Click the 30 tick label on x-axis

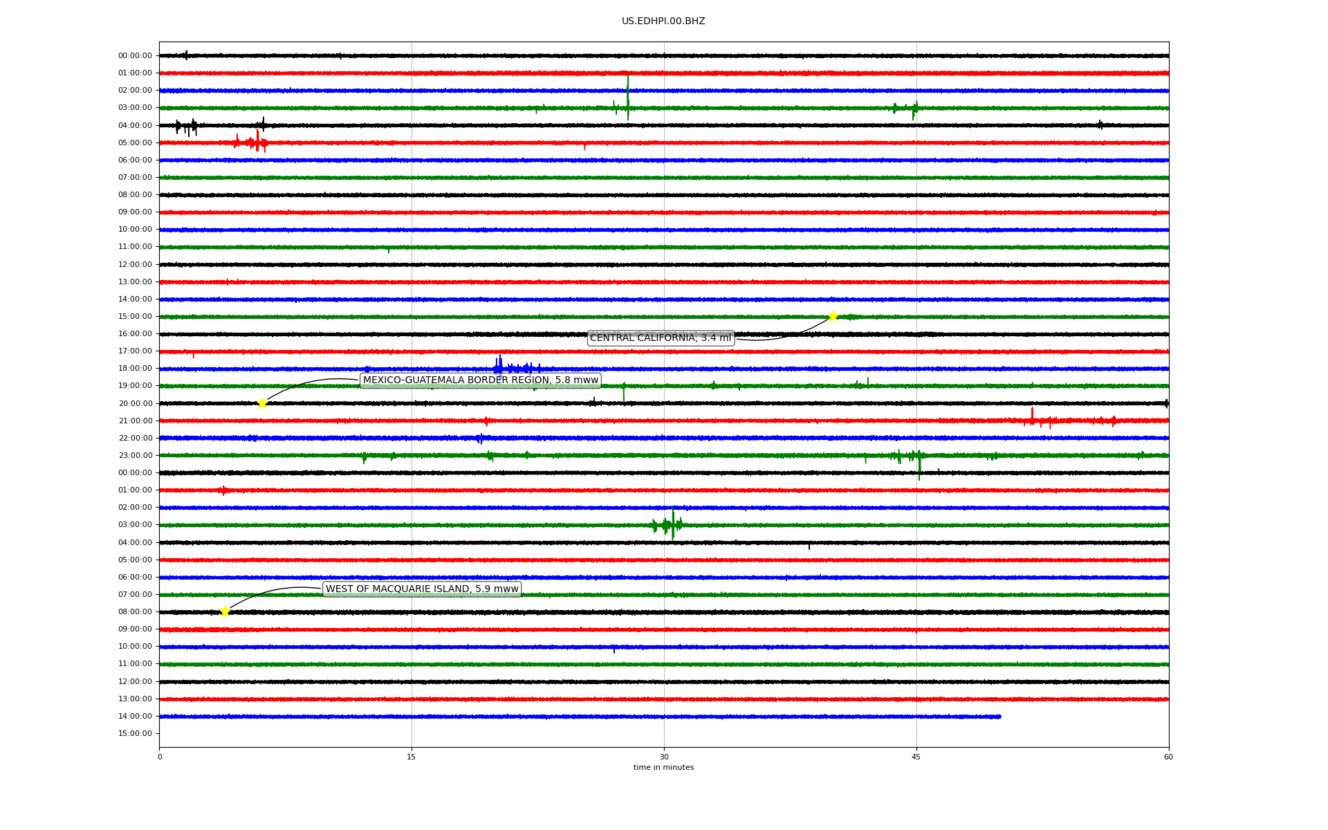click(663, 757)
